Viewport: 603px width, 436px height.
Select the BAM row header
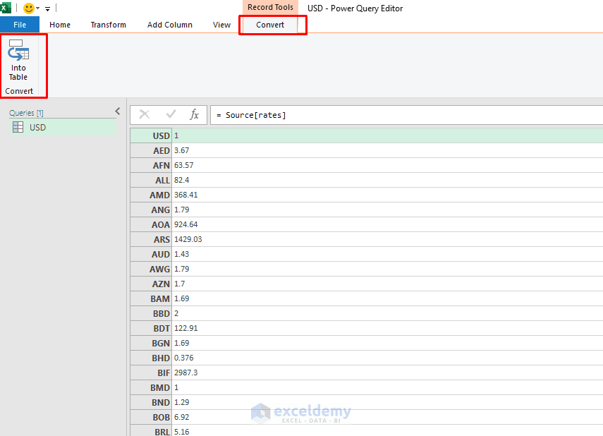151,298
